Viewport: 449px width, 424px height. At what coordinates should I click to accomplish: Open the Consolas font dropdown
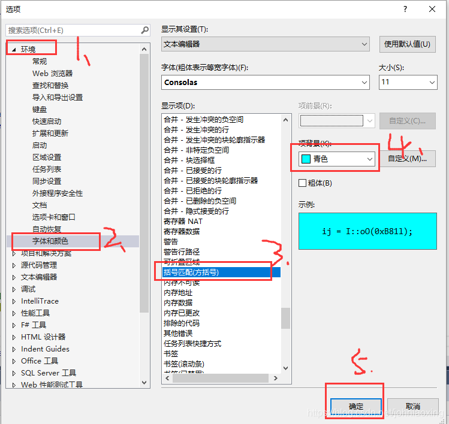click(x=266, y=83)
